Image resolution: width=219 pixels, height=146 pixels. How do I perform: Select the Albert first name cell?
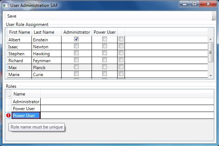tap(19, 40)
